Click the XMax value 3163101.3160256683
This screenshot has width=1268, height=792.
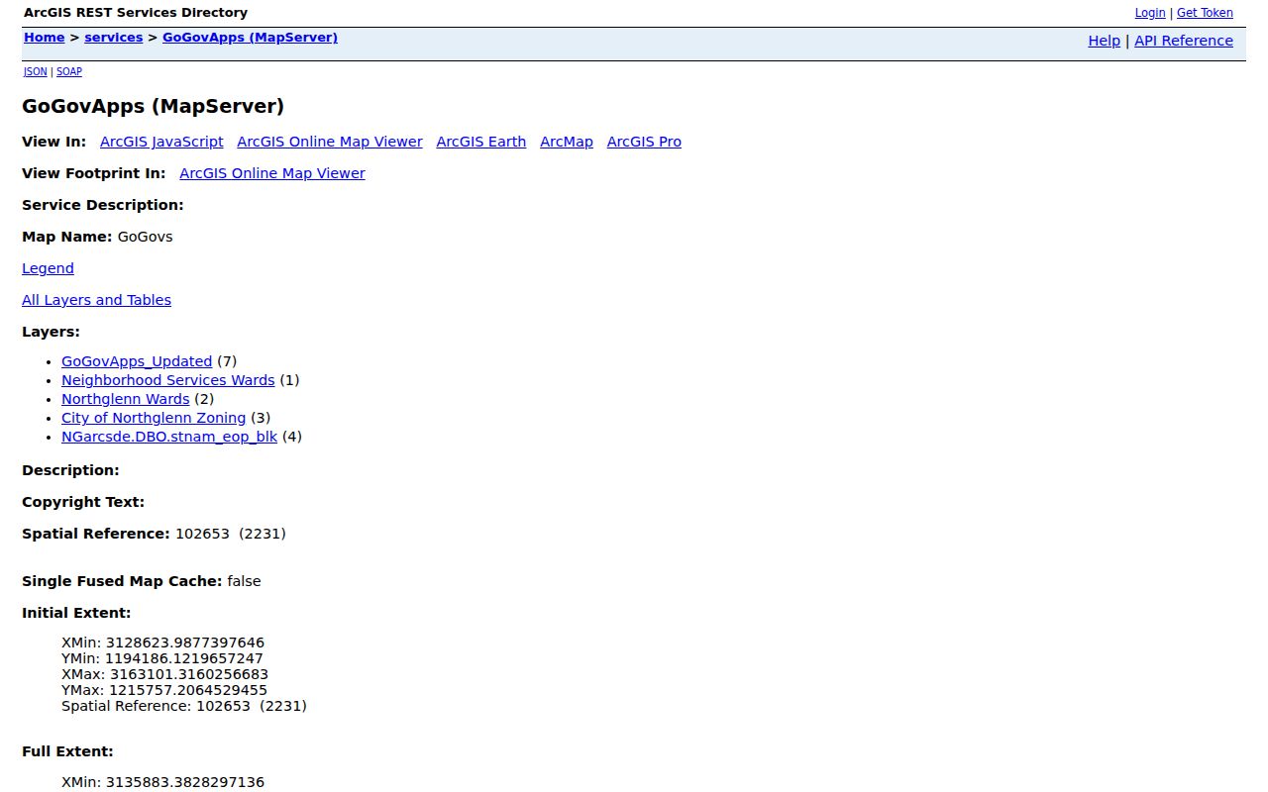tap(189, 674)
